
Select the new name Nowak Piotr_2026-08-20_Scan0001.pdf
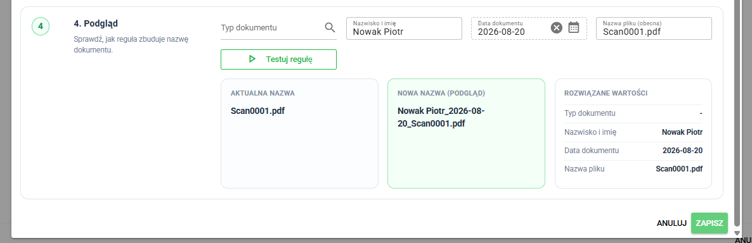(x=441, y=117)
